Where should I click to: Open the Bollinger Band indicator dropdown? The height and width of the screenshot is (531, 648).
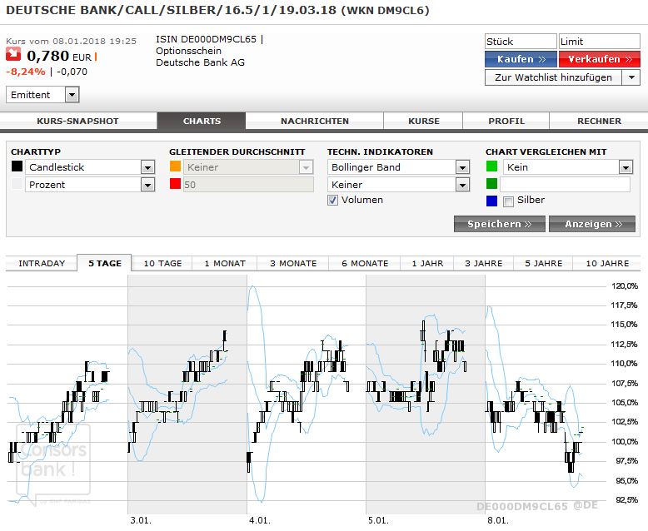[462, 167]
